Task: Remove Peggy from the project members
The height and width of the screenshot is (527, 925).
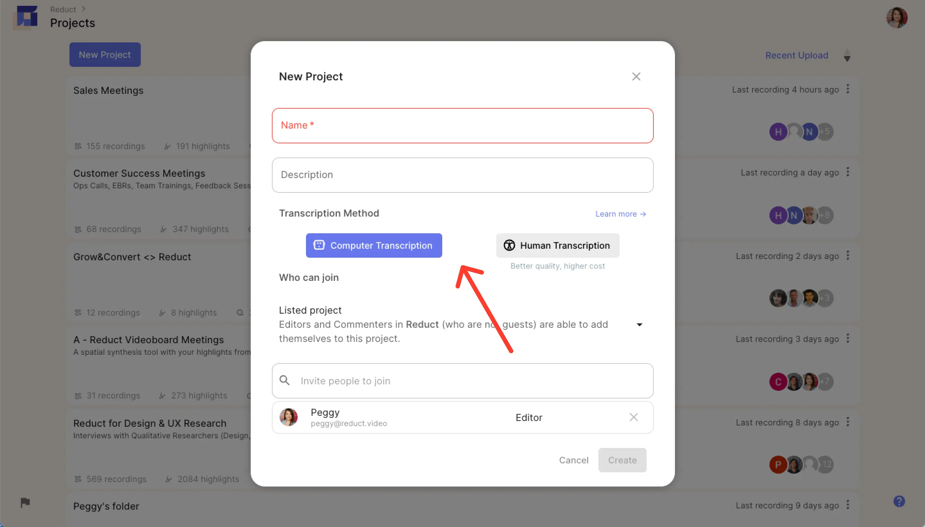Action: (x=633, y=417)
